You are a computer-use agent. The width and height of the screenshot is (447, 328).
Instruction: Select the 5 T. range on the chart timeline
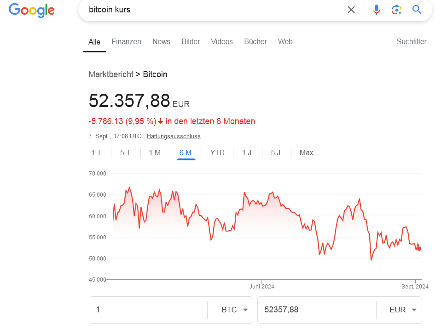pos(125,153)
